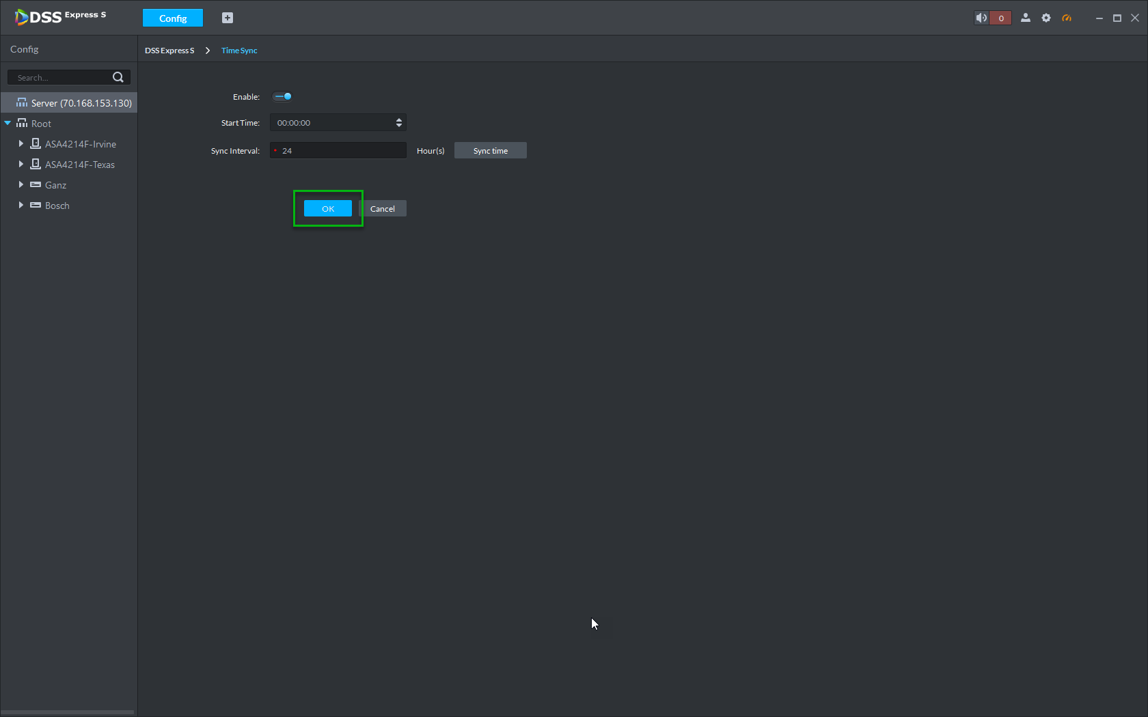
Task: Click the ASA4214F-Irvine device icon
Action: click(36, 143)
